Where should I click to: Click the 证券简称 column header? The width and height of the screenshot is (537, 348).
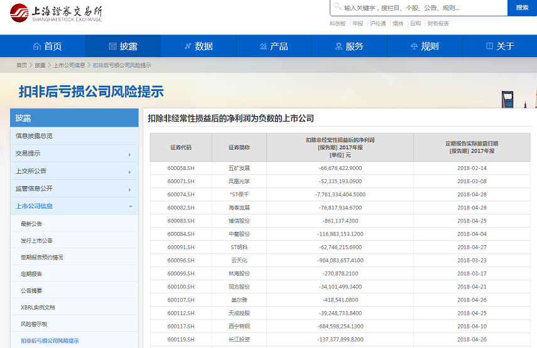point(239,147)
